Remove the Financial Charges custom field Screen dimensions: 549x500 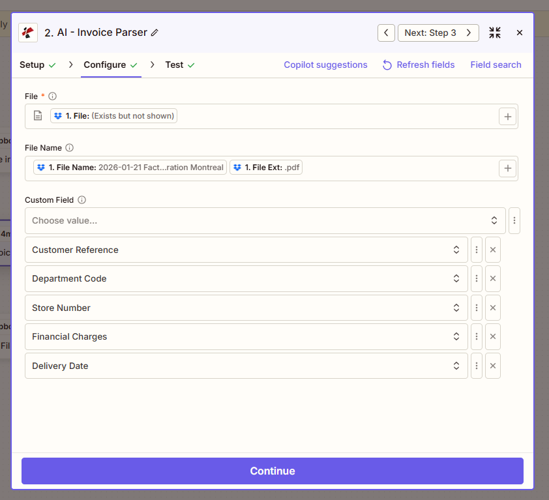[492, 336]
